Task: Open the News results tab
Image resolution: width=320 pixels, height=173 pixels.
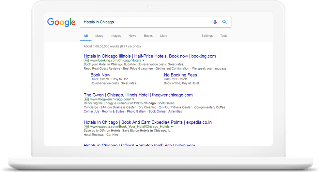Action: click(132, 36)
